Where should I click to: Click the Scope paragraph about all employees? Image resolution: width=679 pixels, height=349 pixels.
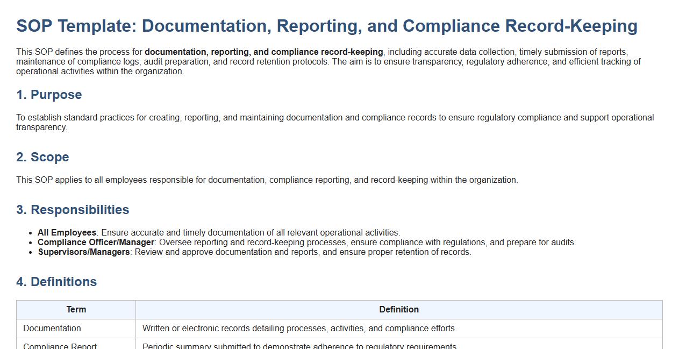267,180
